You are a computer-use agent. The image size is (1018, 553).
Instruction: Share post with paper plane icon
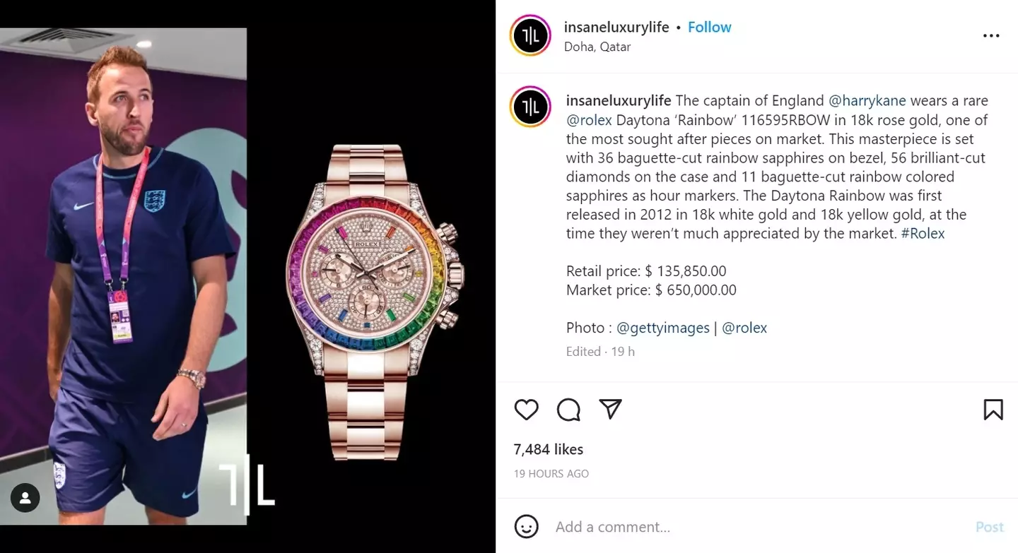(x=610, y=409)
